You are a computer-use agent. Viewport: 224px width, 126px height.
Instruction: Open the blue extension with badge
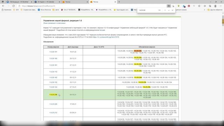[x=184, y=6]
